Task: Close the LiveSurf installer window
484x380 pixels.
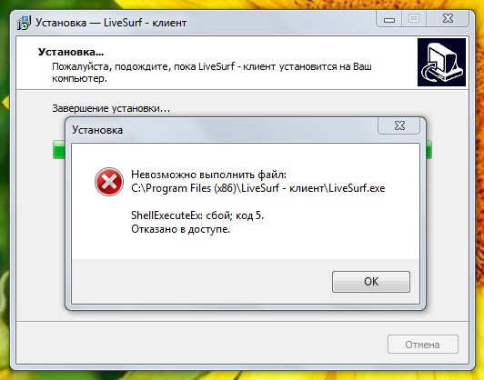Action: pos(448,19)
